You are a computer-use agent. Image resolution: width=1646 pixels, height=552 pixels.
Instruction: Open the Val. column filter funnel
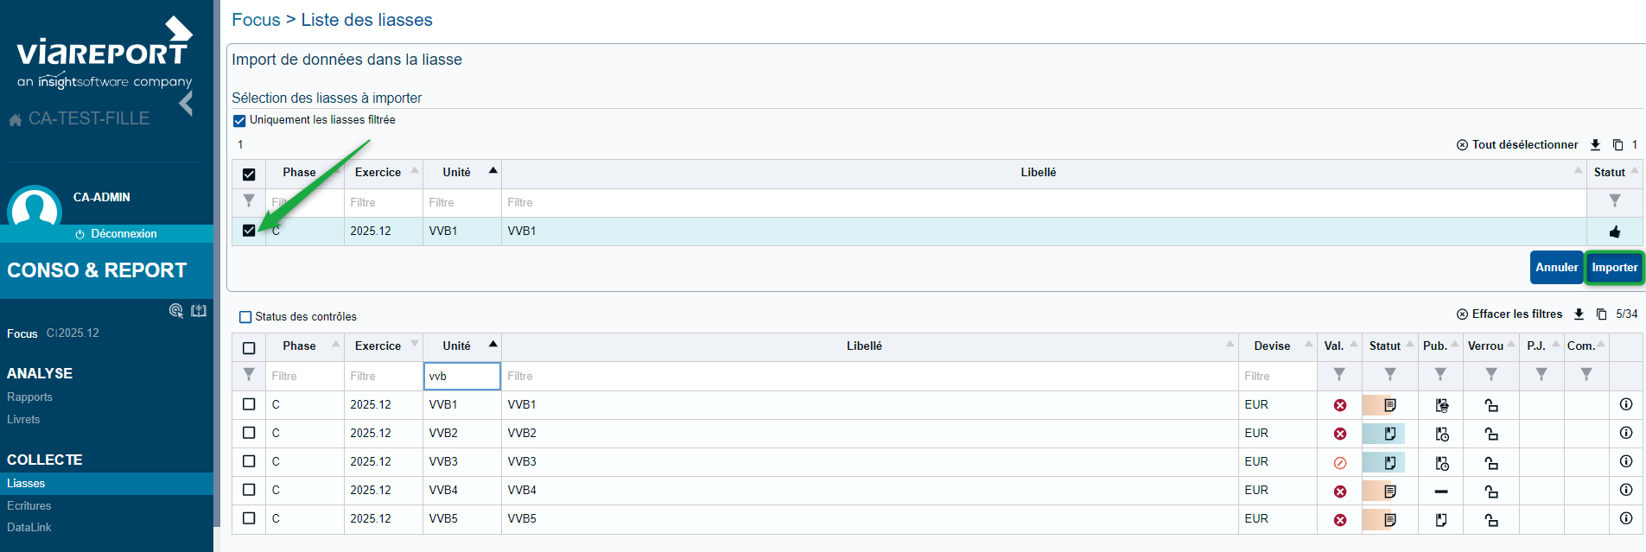[1339, 374]
